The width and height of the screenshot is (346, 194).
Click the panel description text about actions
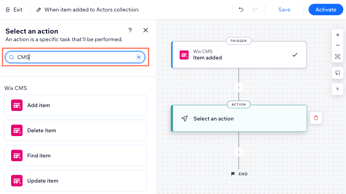click(64, 39)
